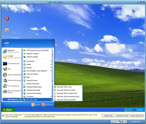This screenshot has height=124, width=146.
Task: Click the VMware hard disk status icon
Action: click(112, 121)
